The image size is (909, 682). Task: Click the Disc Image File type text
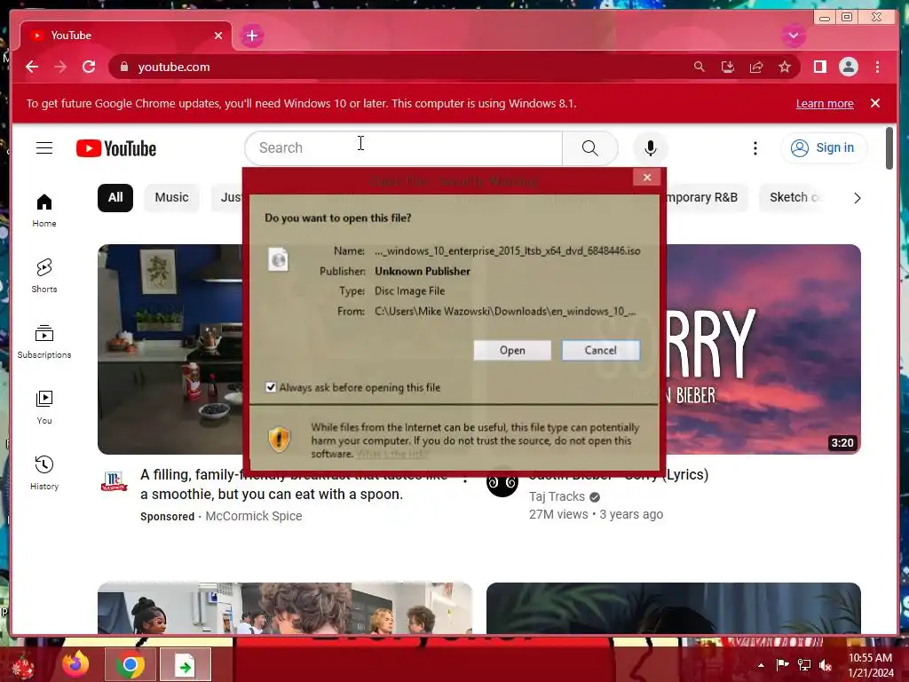pos(409,290)
